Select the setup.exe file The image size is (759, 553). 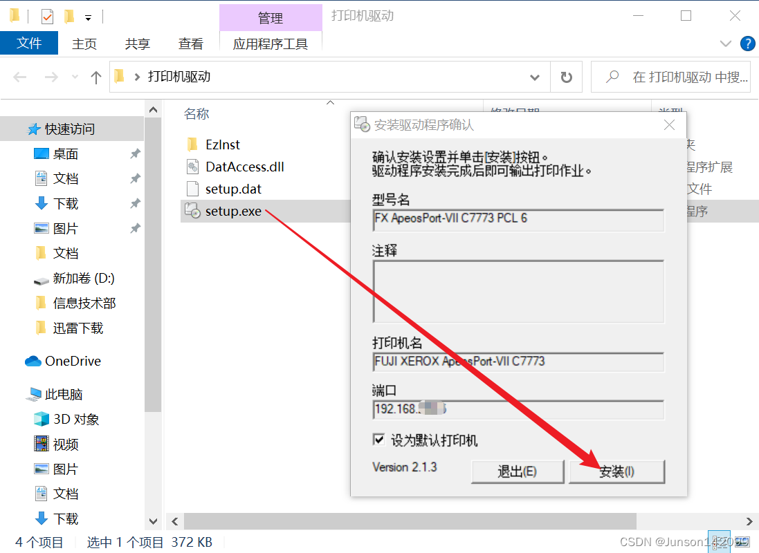tap(233, 212)
